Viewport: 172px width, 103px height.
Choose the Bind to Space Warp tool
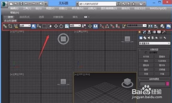click(x=16, y=26)
